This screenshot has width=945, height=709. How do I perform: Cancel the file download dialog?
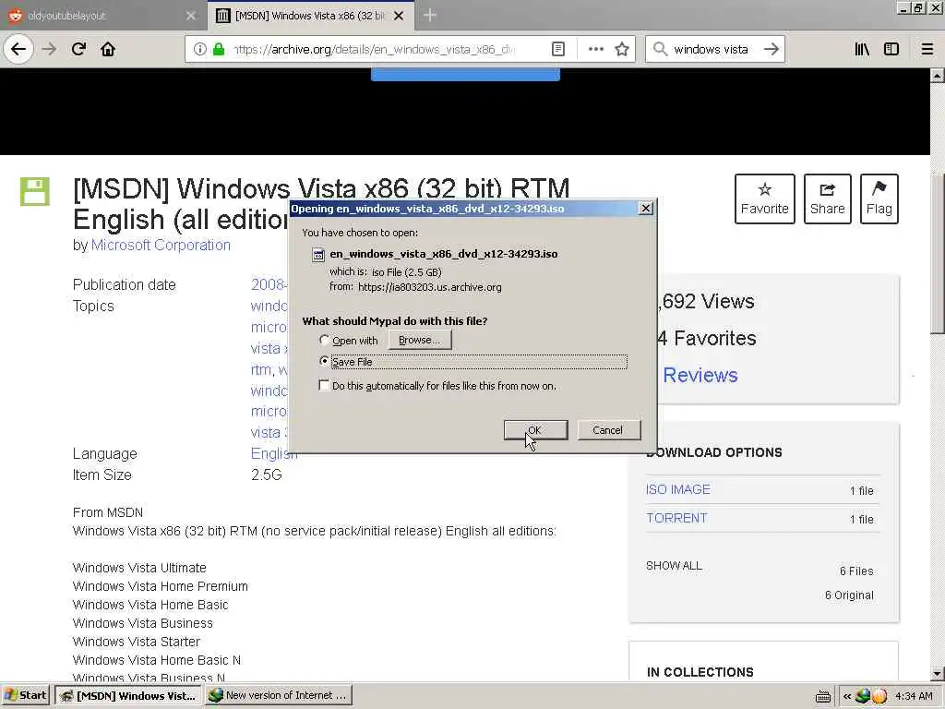[x=607, y=430]
